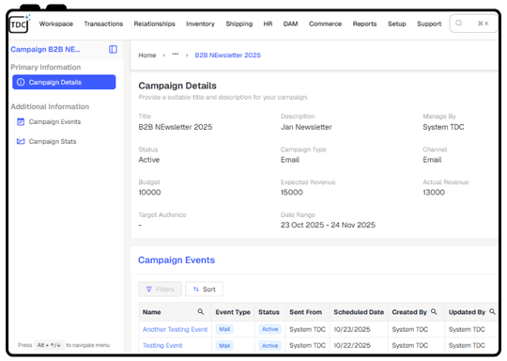Viewport: 507px width, 361px height.
Task: Click Mail tag in Testing Event row
Action: 224,345
